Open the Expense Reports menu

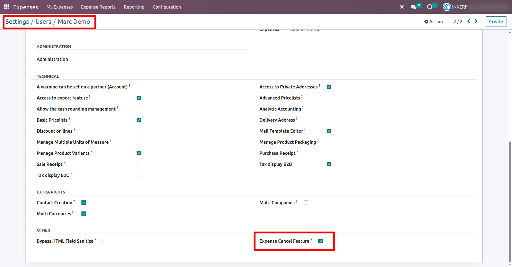(98, 7)
